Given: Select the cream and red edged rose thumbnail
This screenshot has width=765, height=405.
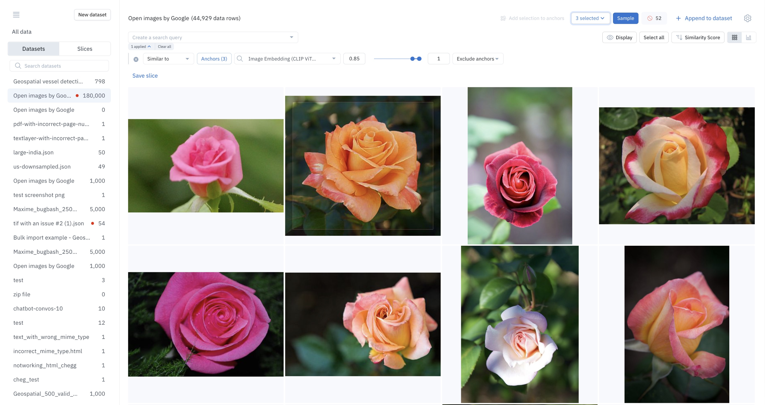Looking at the screenshot, I should pyautogui.click(x=677, y=165).
